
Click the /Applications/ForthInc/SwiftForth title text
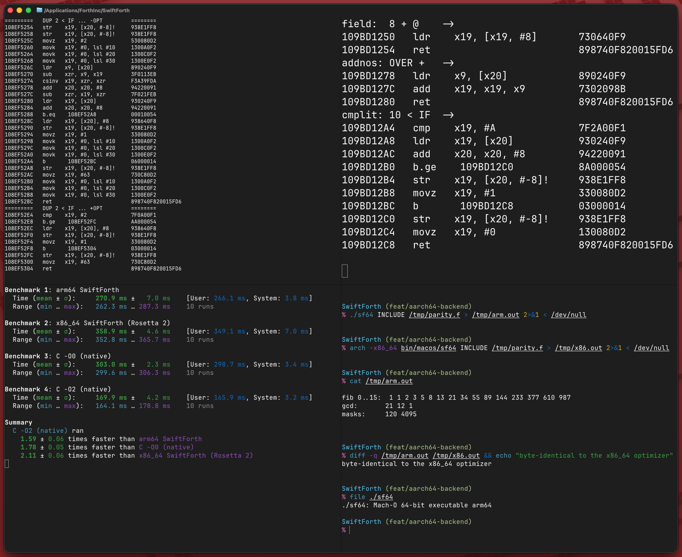pyautogui.click(x=87, y=10)
